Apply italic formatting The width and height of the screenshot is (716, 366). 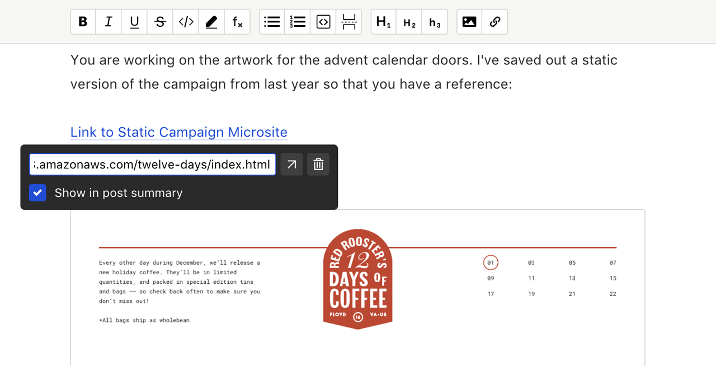109,22
